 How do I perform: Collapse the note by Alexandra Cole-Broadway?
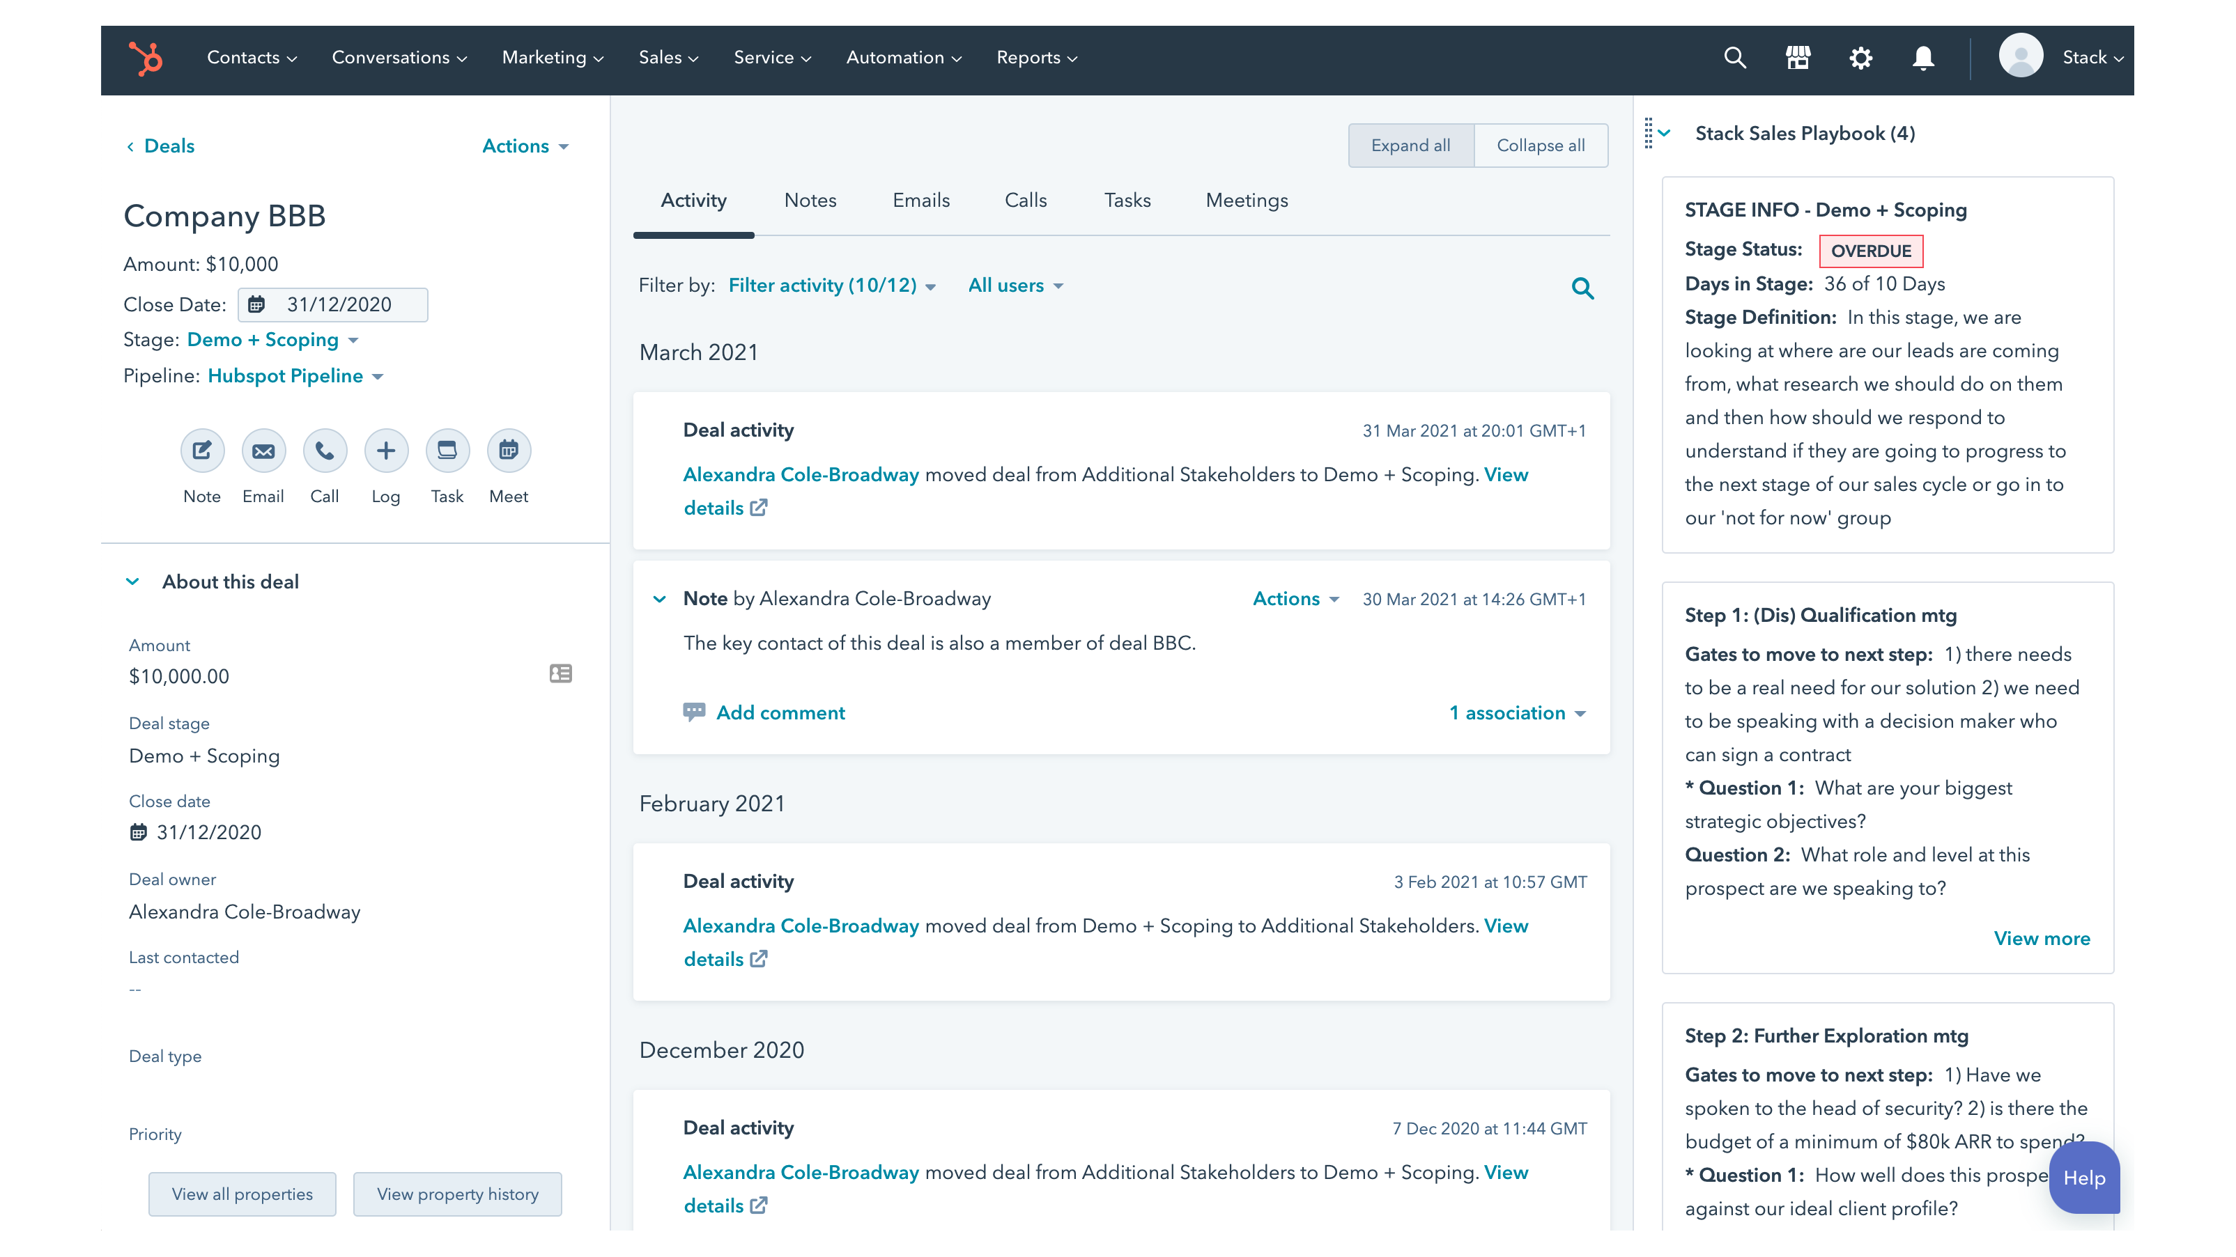660,599
